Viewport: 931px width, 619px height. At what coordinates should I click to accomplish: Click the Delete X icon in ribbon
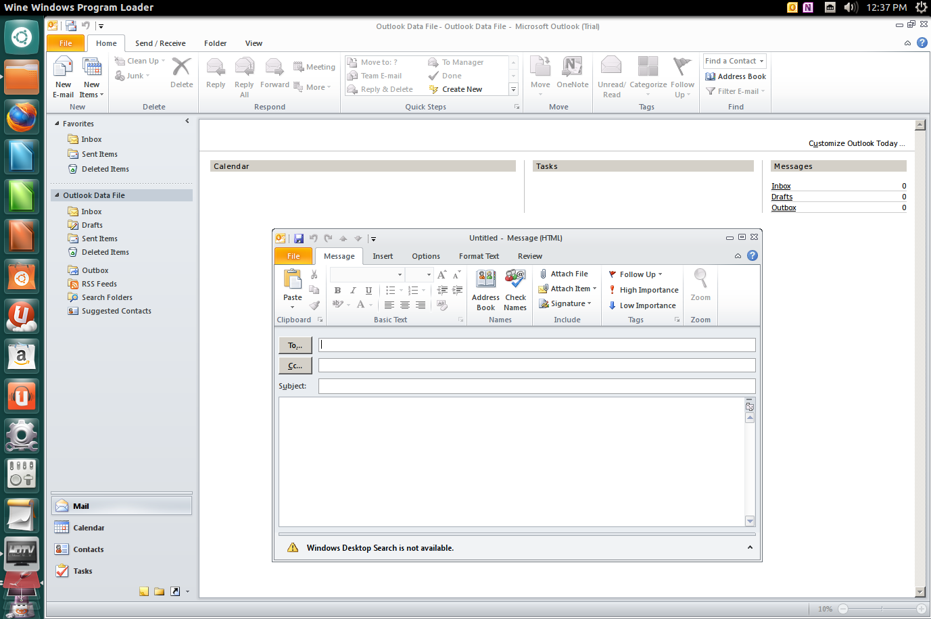[181, 67]
